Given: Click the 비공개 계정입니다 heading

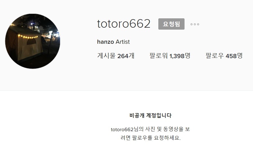Looking at the screenshot, I should (150, 115).
